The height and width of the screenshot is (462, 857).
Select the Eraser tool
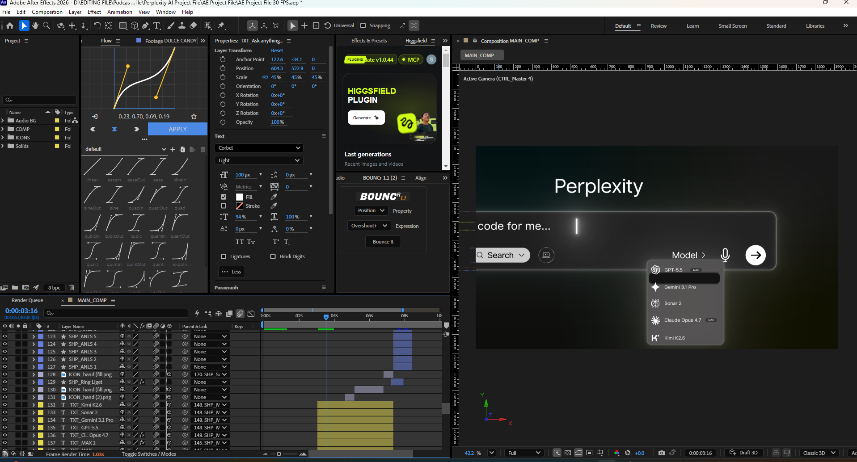pos(193,25)
